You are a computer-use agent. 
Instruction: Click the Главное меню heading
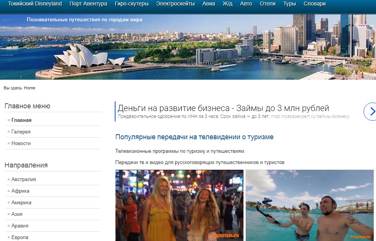point(28,106)
